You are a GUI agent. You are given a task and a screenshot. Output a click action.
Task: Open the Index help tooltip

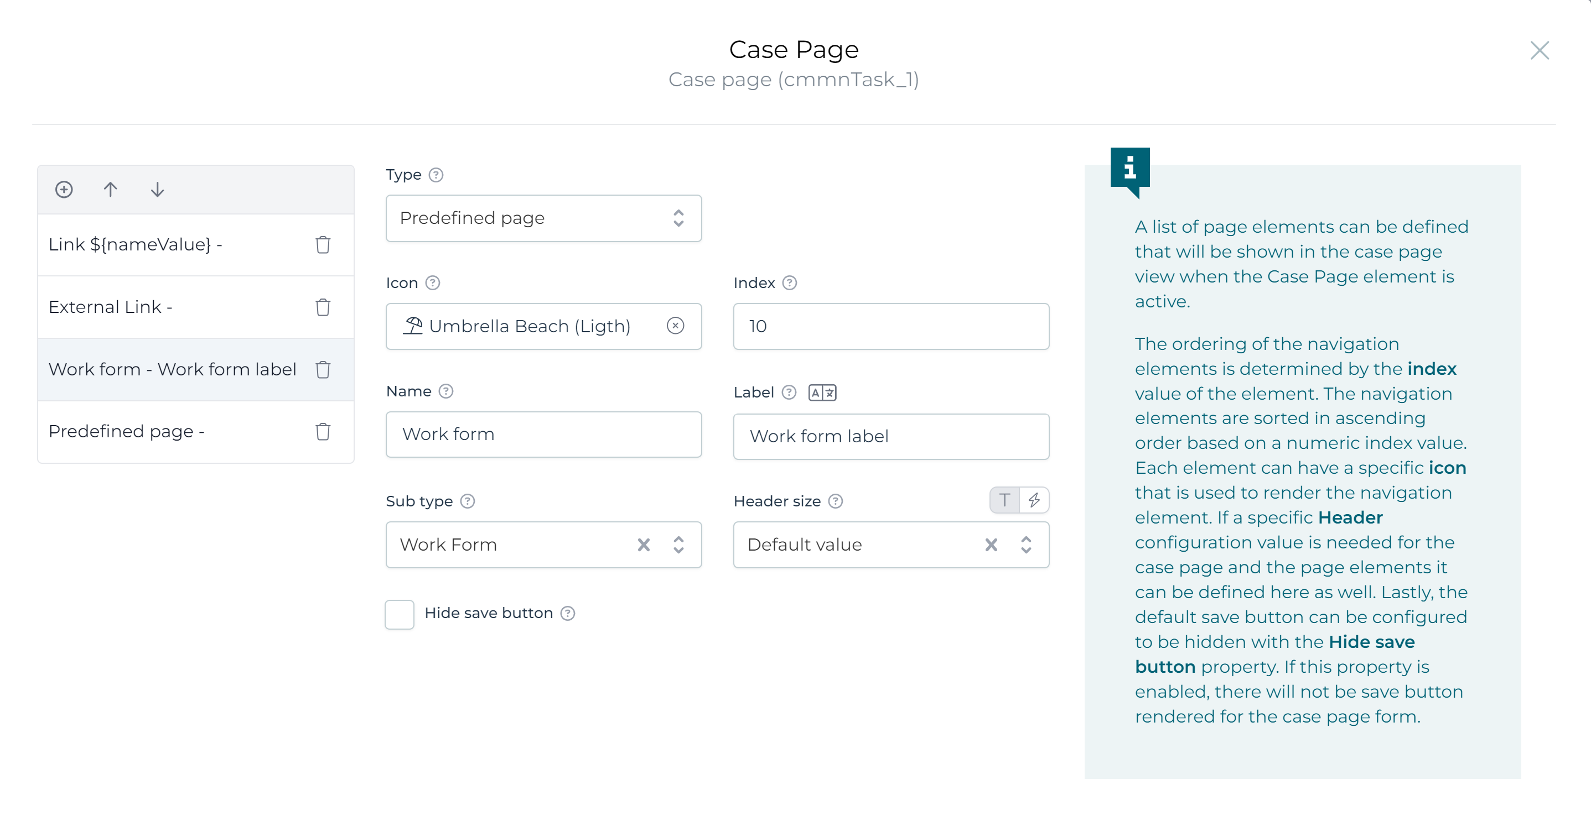click(789, 282)
